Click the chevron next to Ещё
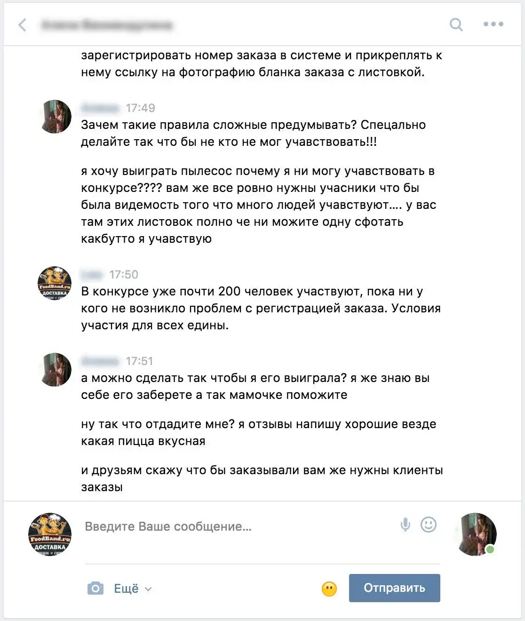The height and width of the screenshot is (621, 525). point(148,589)
